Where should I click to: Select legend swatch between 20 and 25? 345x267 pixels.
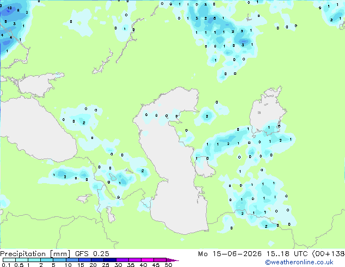[x=97, y=260]
